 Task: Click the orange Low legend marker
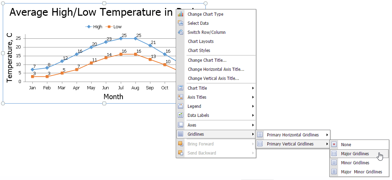pos(109,27)
